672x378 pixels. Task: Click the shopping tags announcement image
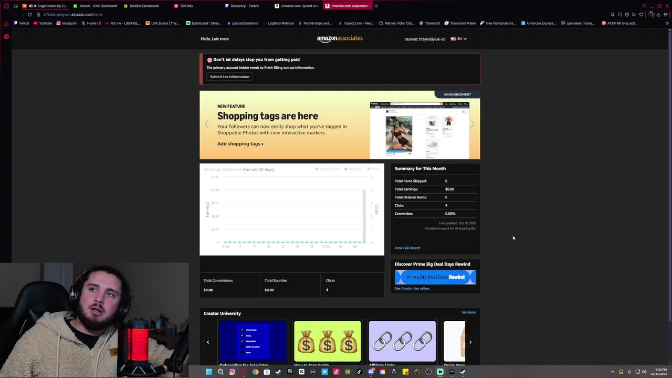point(419,130)
